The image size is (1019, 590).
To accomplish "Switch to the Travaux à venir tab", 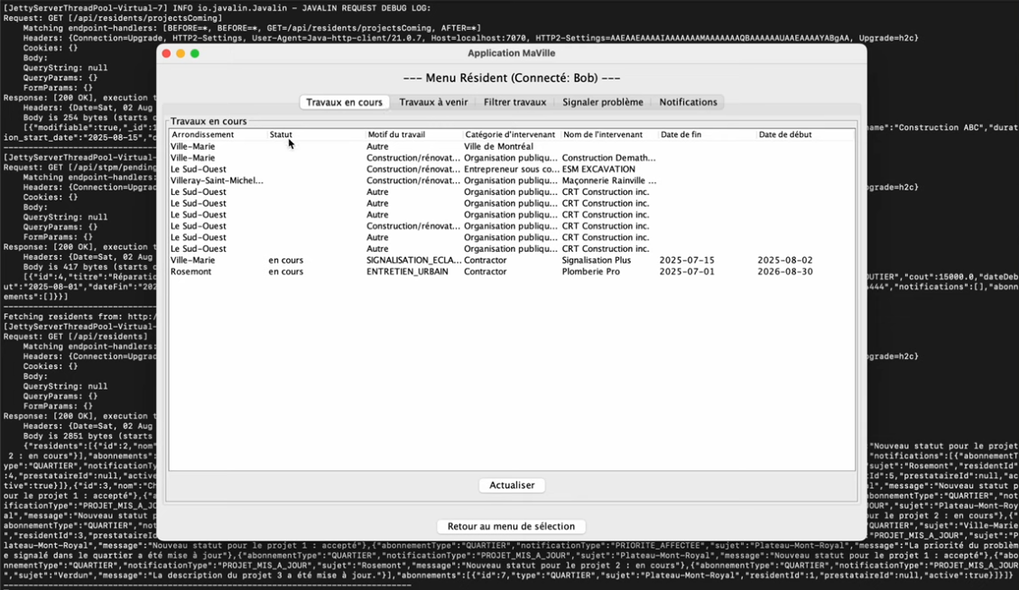I will tap(433, 102).
